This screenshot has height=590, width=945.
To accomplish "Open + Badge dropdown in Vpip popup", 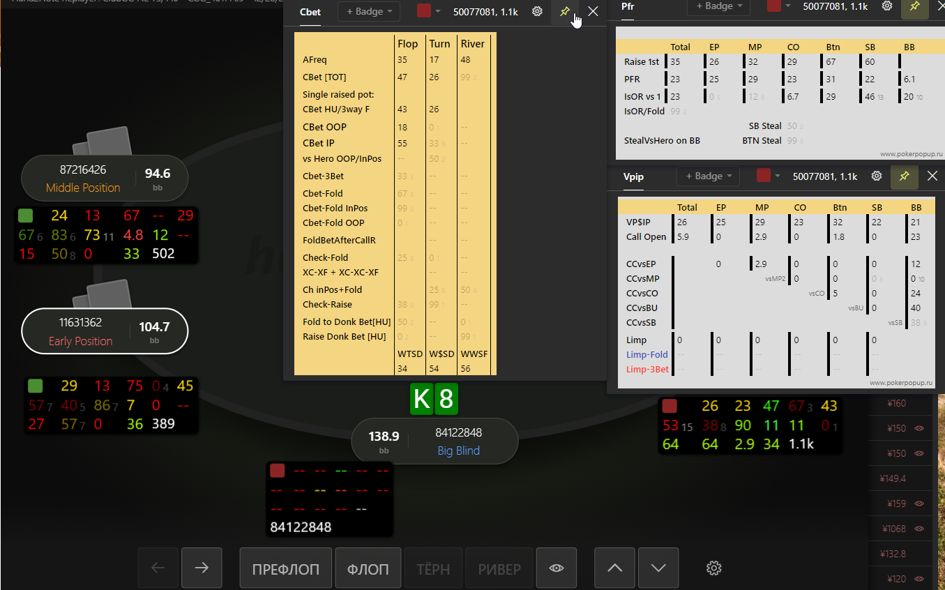I will 708,176.
